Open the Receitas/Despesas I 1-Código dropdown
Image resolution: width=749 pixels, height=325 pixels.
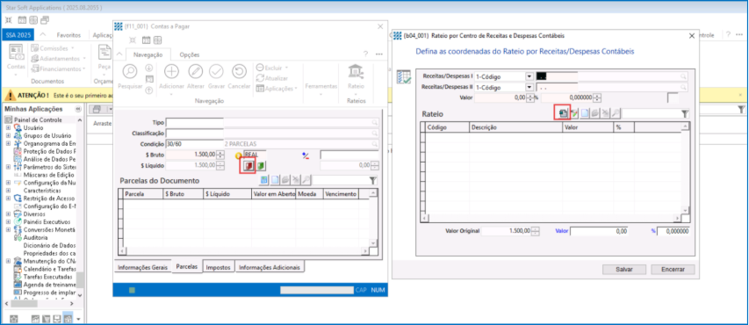pyautogui.click(x=529, y=76)
